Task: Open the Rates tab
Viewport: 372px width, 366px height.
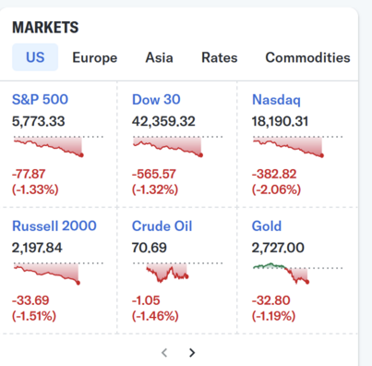Action: click(x=220, y=57)
